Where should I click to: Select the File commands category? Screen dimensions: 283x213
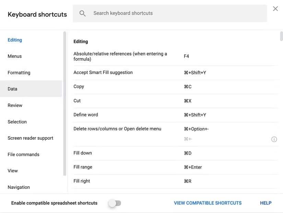point(23,154)
